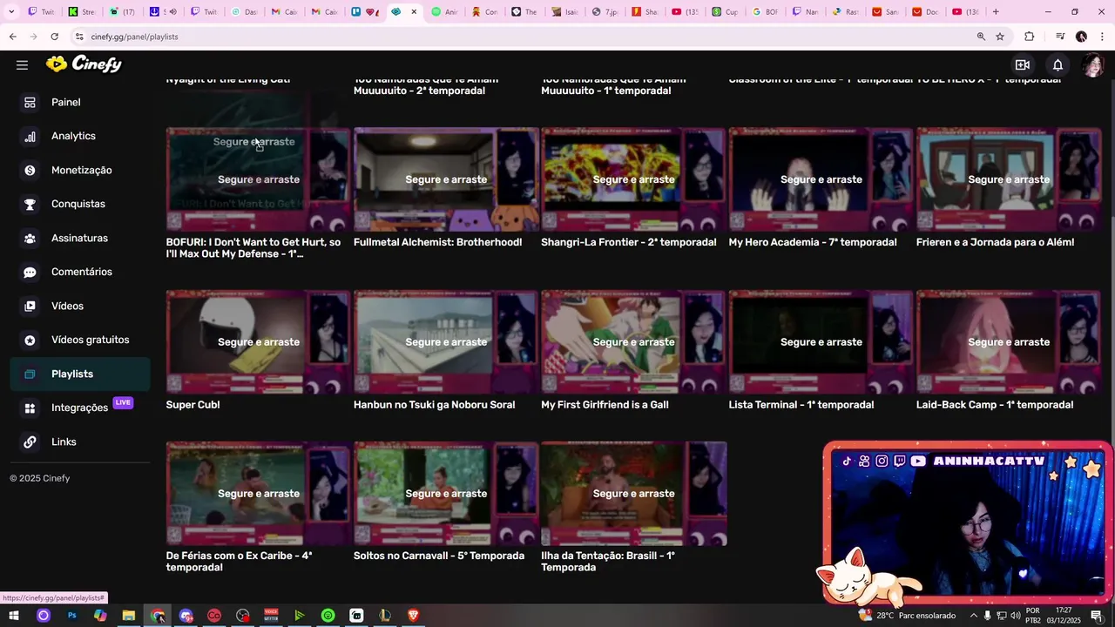This screenshot has height=627, width=1115.
Task: Click title "Soltos no Carnaval! - 5ª Temporada"
Action: [x=439, y=556]
